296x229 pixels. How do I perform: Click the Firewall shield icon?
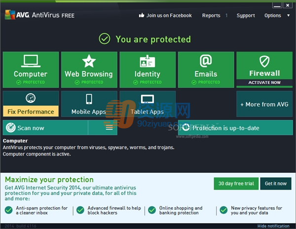click(x=264, y=61)
